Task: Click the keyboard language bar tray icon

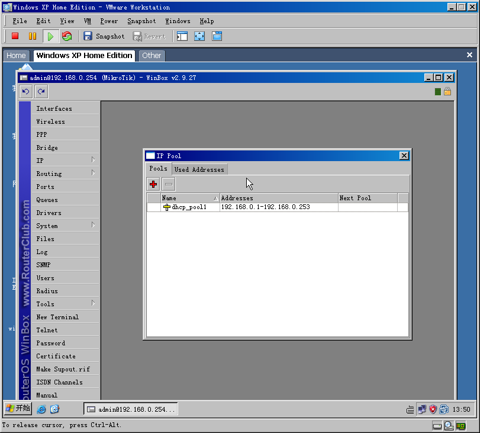Action: click(x=410, y=409)
